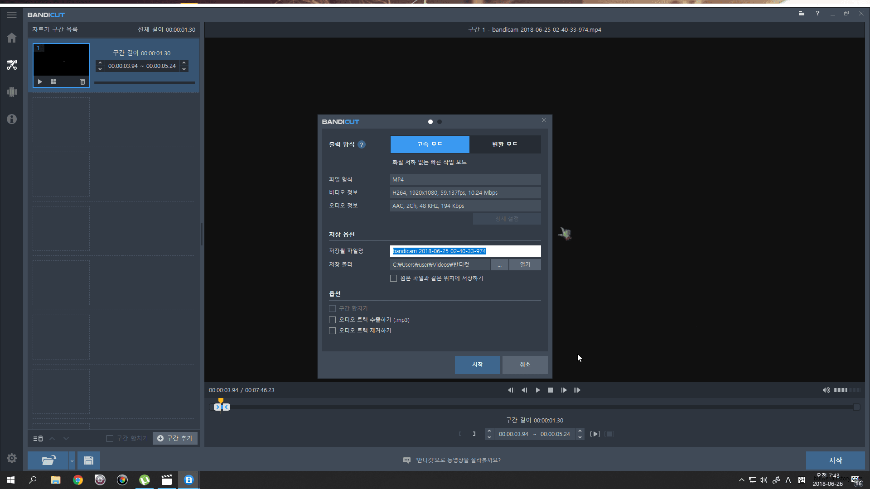Viewport: 870px width, 489px height.
Task: Step back one frame
Action: tap(524, 390)
